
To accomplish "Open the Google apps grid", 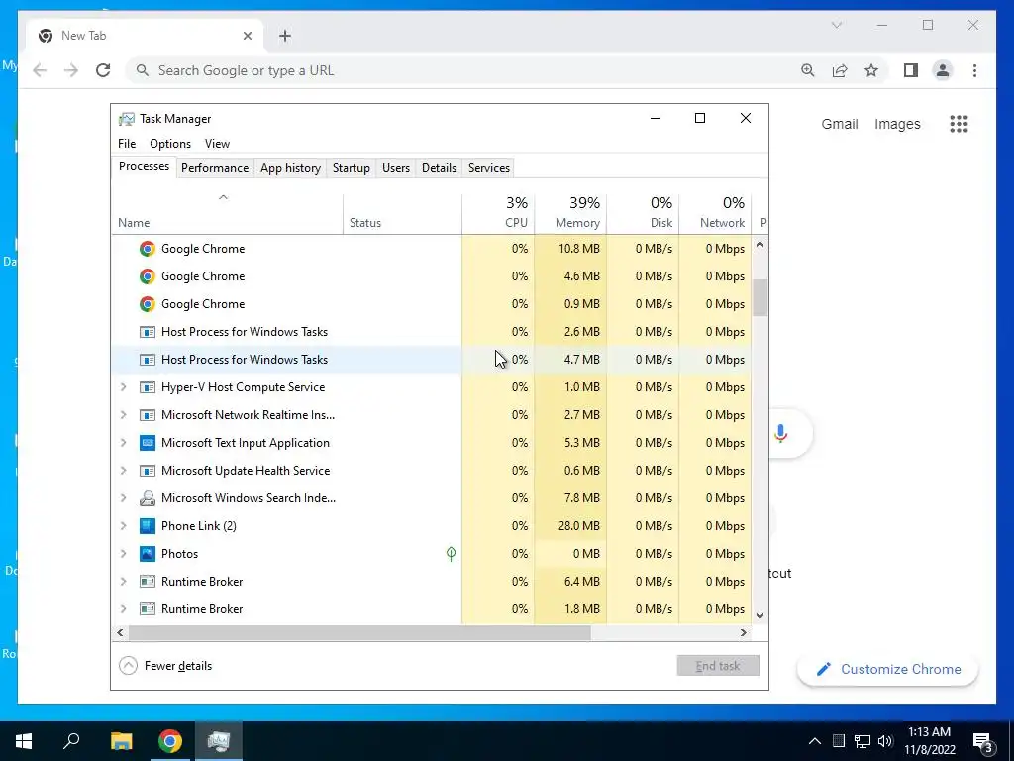I will coord(959,124).
